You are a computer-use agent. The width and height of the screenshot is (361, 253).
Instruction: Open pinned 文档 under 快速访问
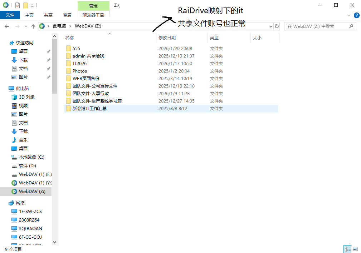click(23, 69)
